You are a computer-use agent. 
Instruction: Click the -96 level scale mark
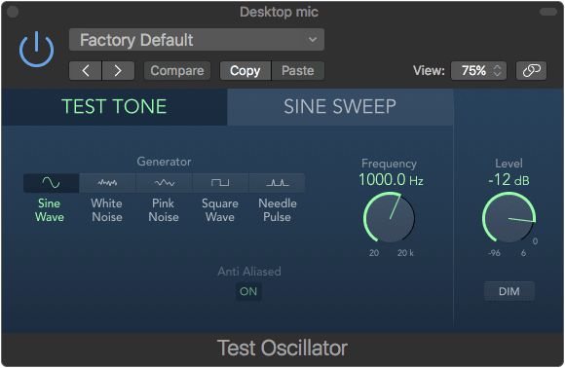[x=494, y=253]
